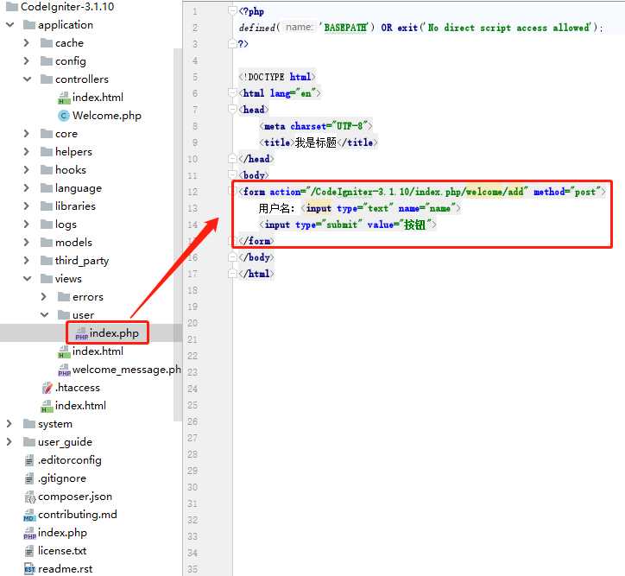
Task: Expand the helpers folder chevron
Action: click(27, 151)
